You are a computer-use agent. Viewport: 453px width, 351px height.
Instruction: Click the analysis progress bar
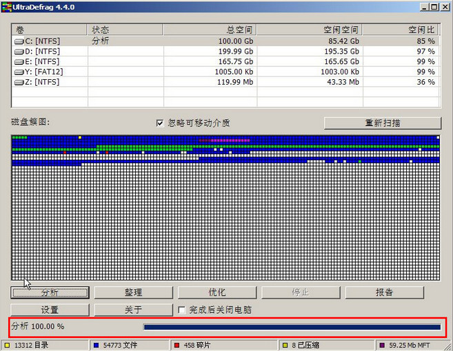click(292, 327)
